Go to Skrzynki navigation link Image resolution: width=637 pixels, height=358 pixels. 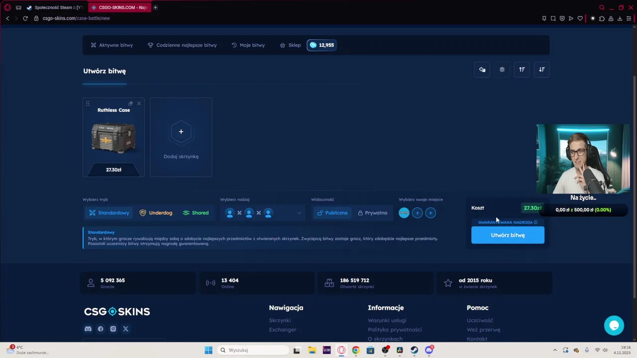280,320
